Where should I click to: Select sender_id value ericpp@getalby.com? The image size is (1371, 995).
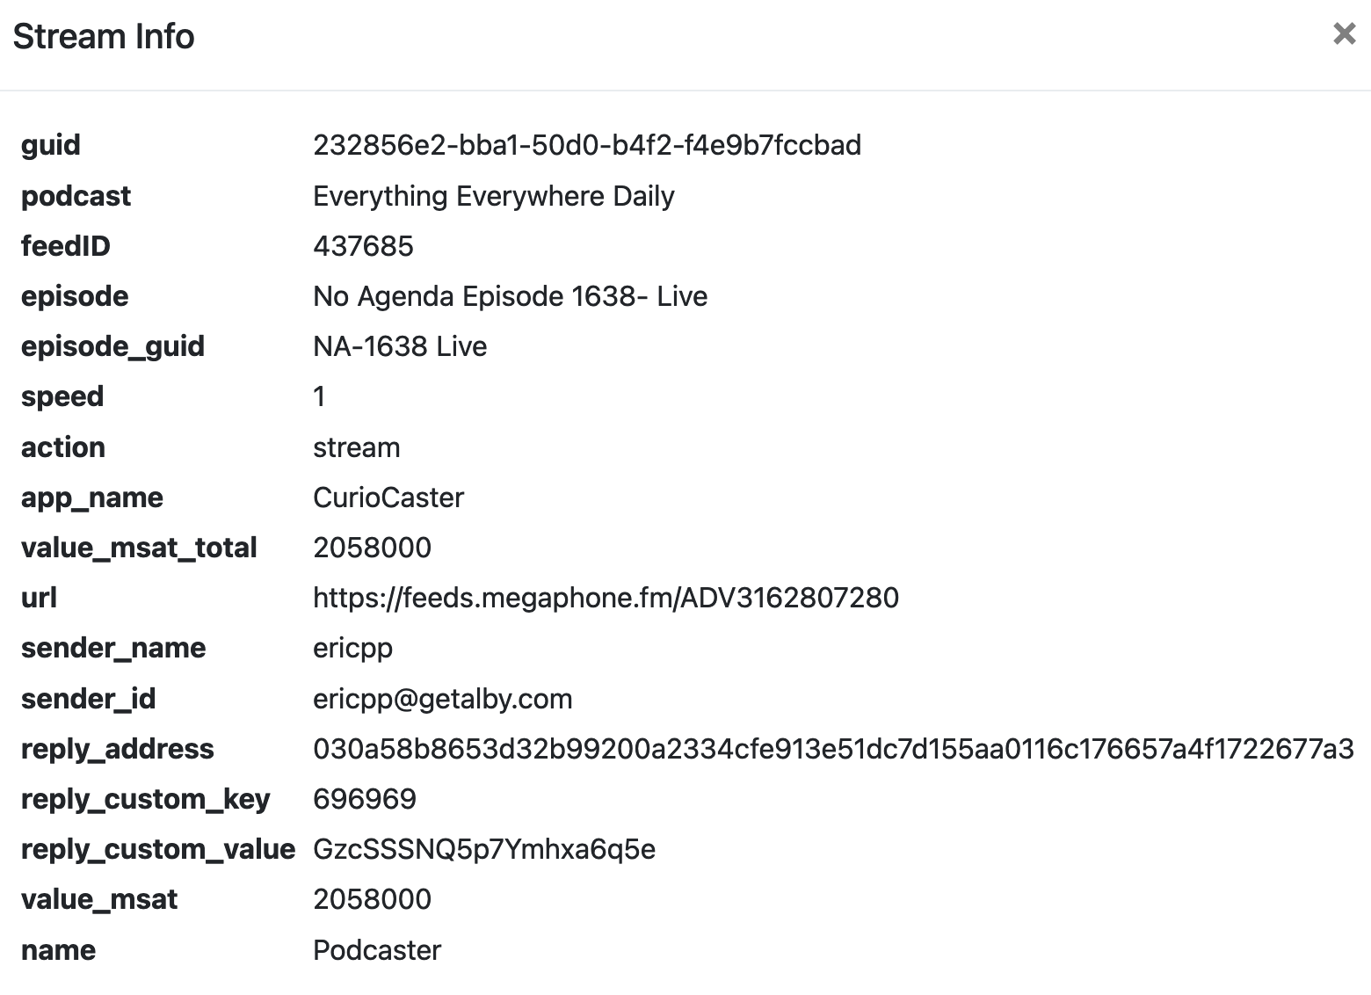click(x=443, y=699)
